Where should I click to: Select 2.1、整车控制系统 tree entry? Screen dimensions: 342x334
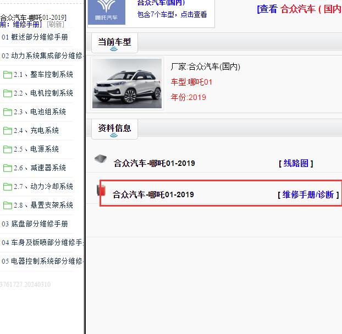pos(43,75)
